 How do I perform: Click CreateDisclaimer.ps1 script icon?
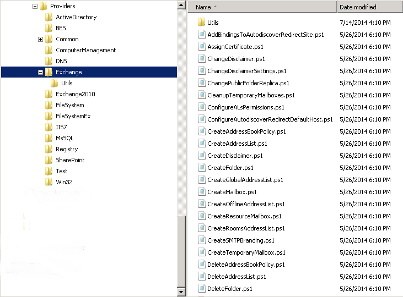(202, 156)
